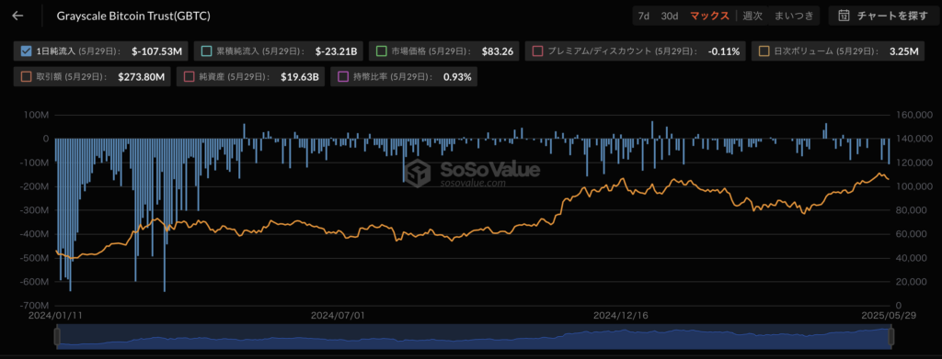Click the left handle of range slider

click(x=57, y=336)
